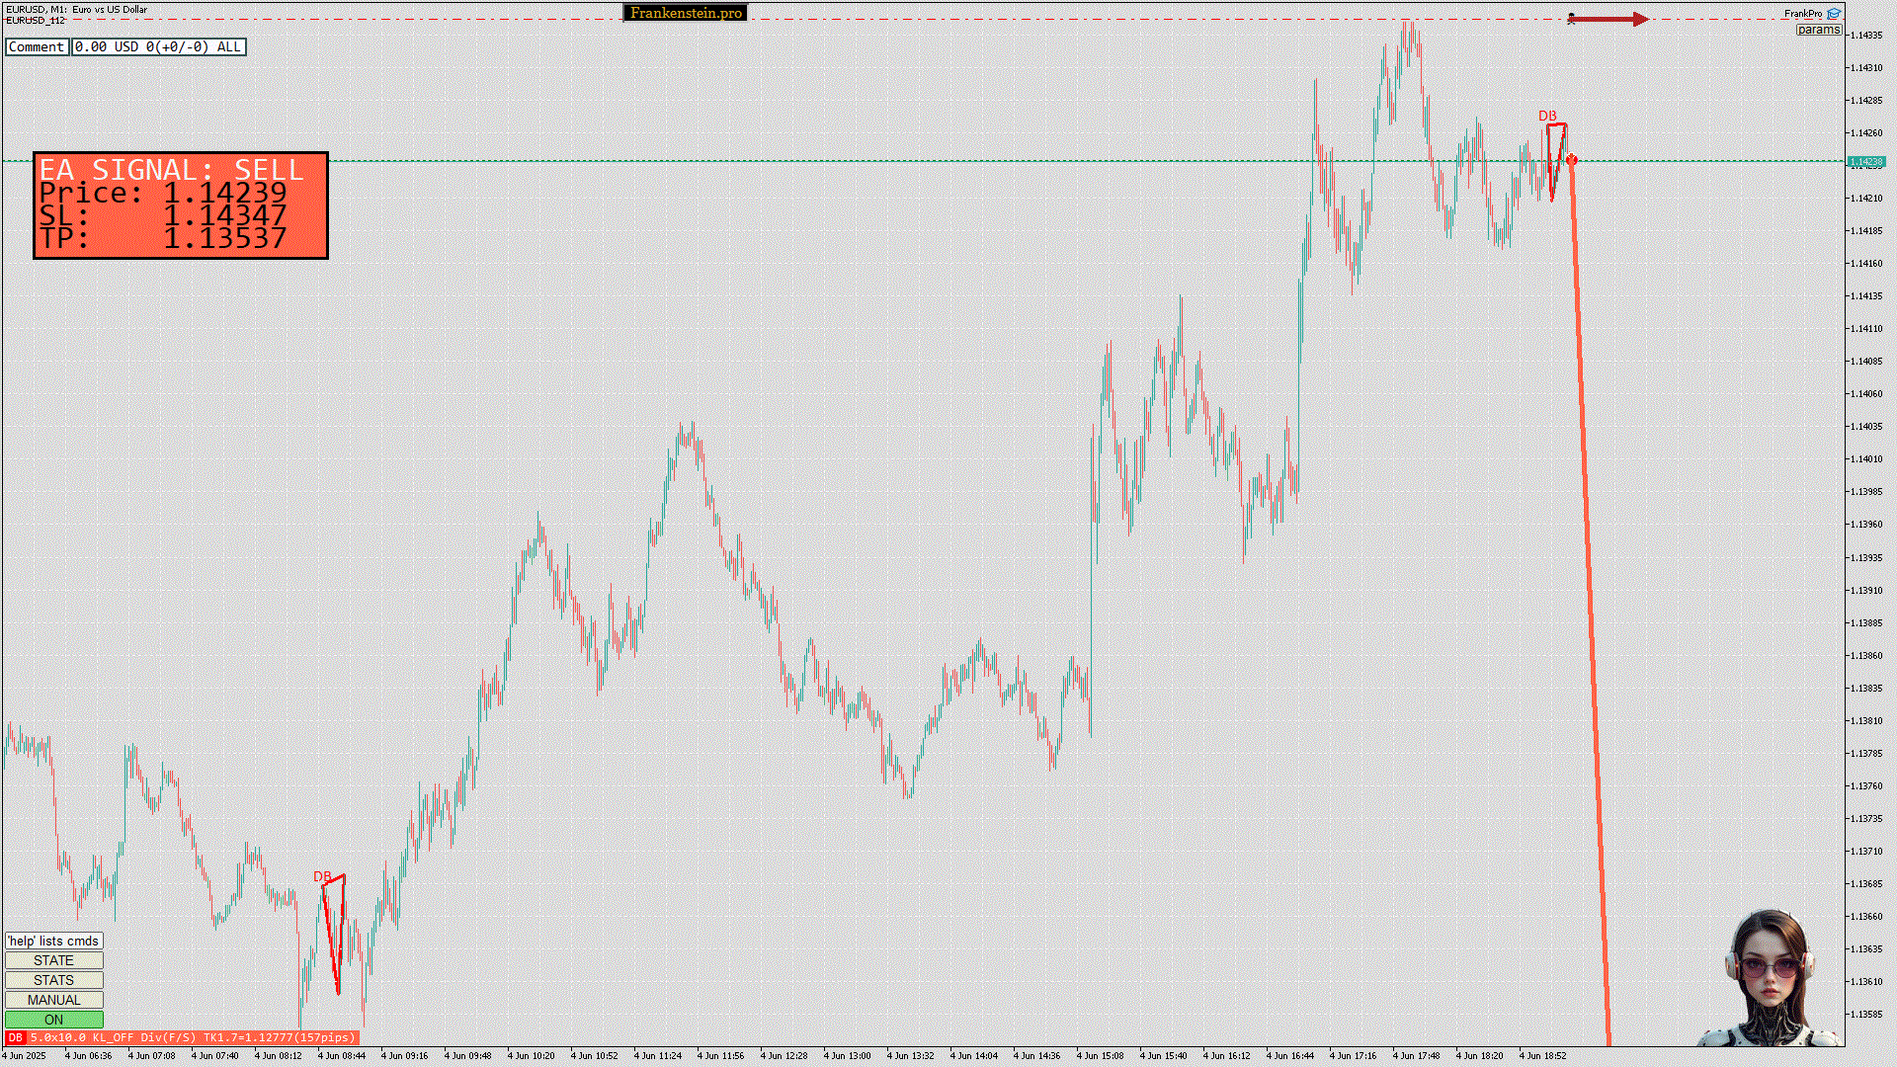The image size is (1897, 1067).
Task: Click the 'help' lists cmds input field
Action: coord(53,941)
